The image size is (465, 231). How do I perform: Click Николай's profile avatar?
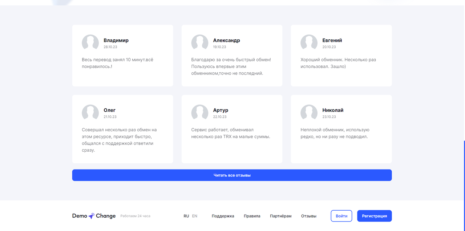point(309,113)
